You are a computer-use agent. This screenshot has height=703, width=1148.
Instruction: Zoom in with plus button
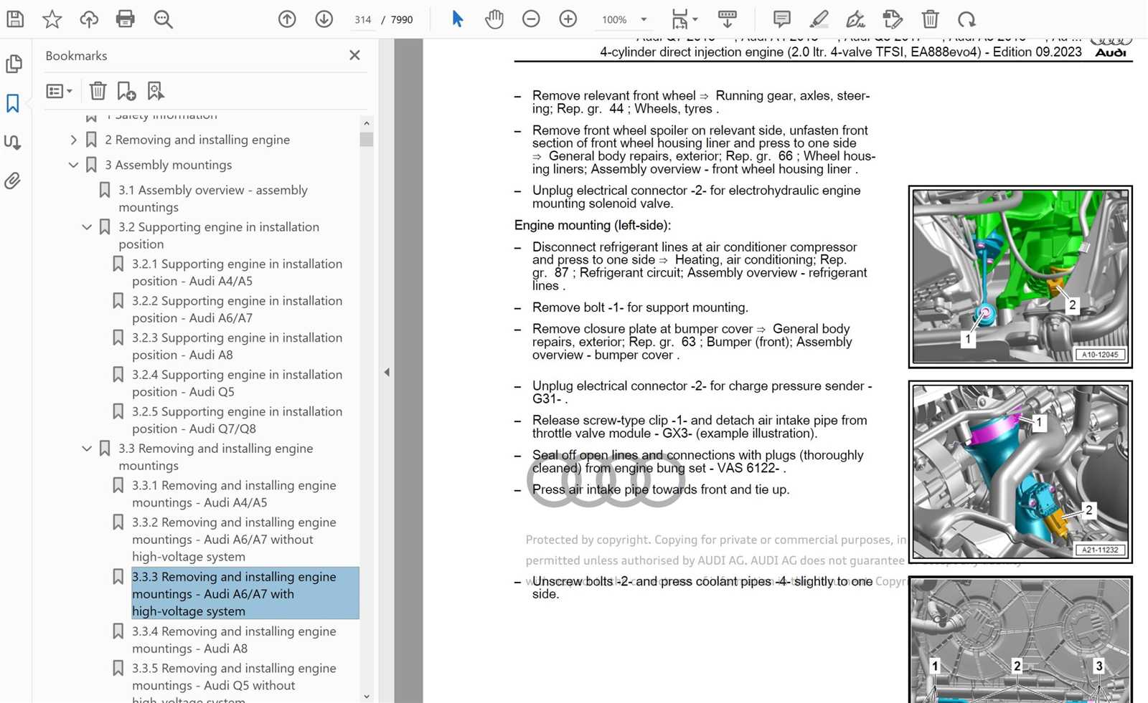tap(568, 19)
